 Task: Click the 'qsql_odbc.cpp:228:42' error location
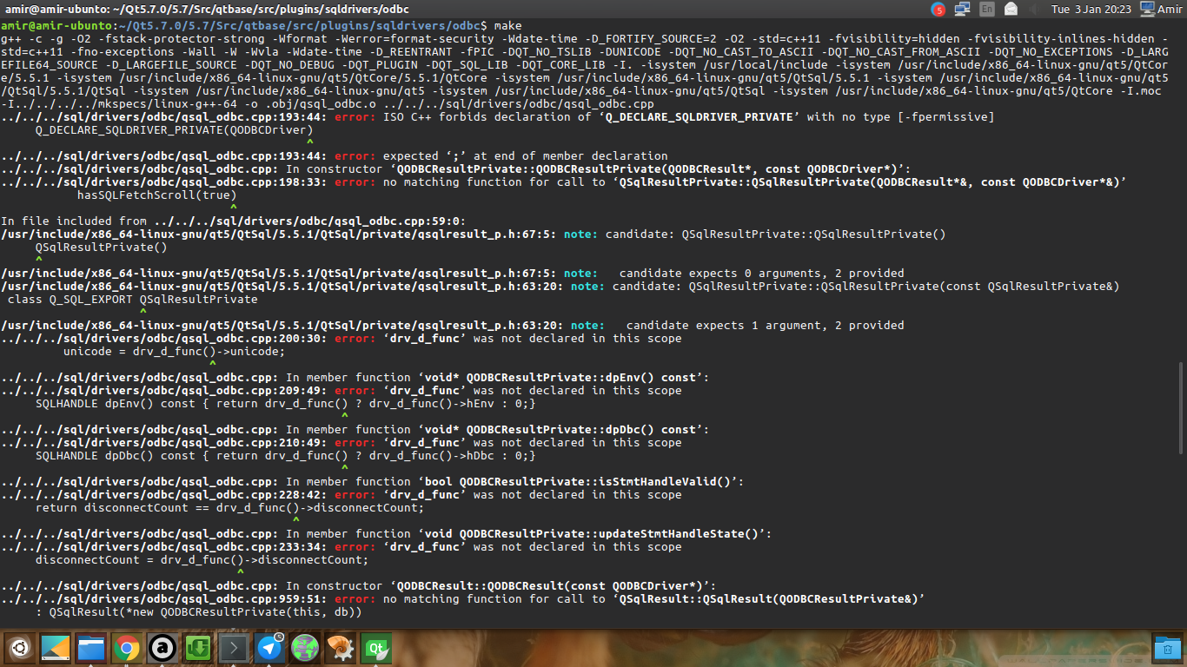164,495
